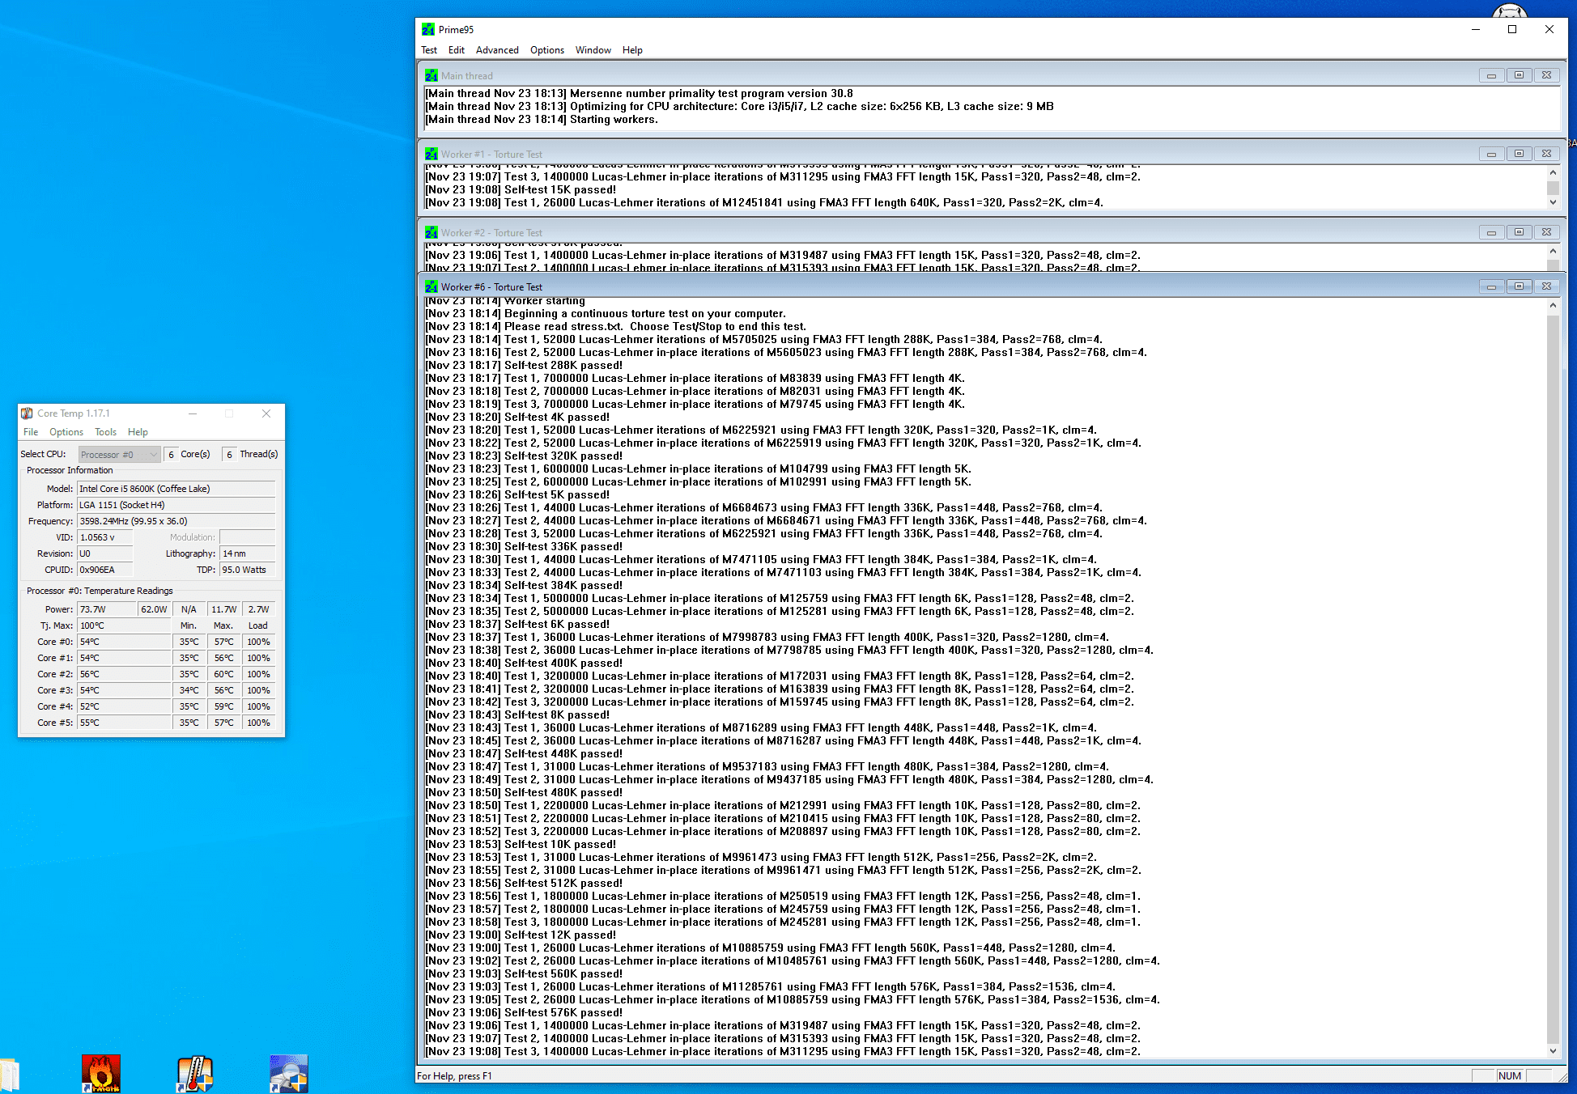This screenshot has width=1577, height=1094.
Task: Close the Worker #2 Torture Test sub-window
Action: click(x=1546, y=232)
